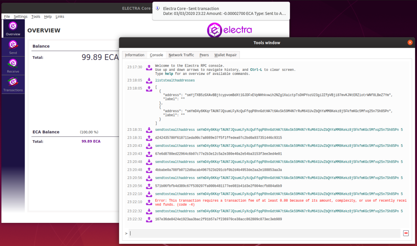Image resolution: width=417 pixels, height=246 pixels.
Task: Click the info icon in the sent transaction notification
Action: pos(157,8)
